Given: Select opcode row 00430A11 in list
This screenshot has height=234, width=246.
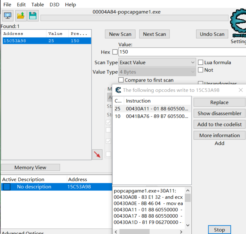Looking at the screenshot, I should click(152, 109).
